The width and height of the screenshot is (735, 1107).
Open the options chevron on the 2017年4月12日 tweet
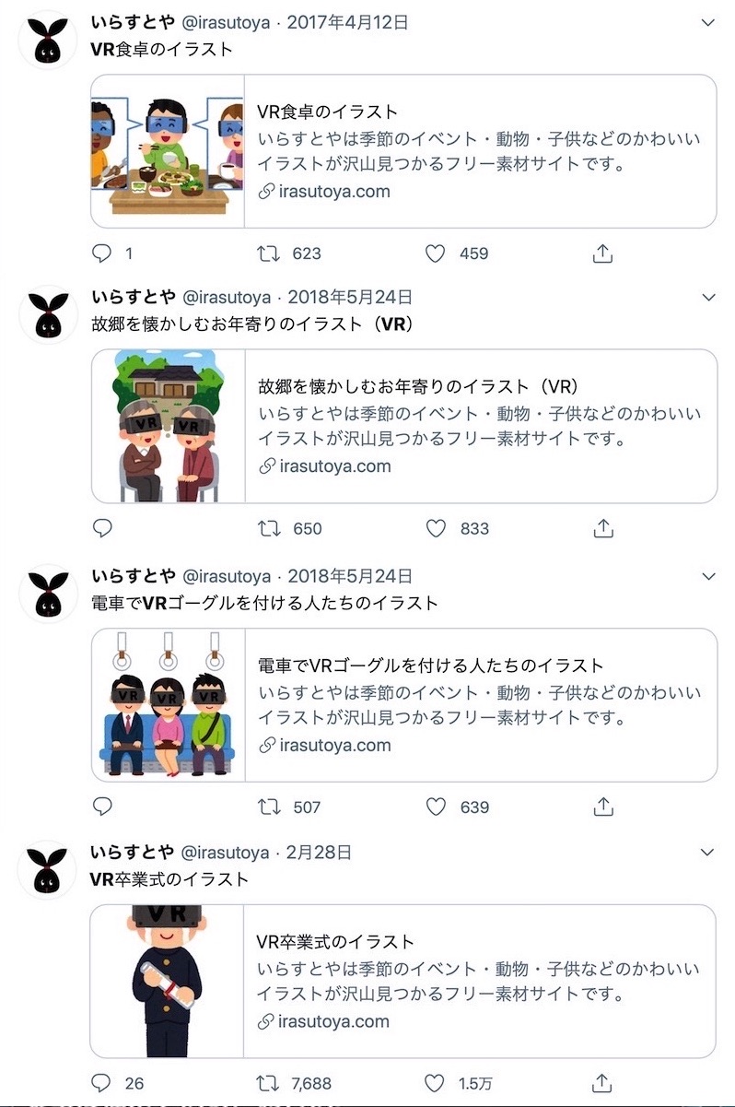pyautogui.click(x=708, y=21)
